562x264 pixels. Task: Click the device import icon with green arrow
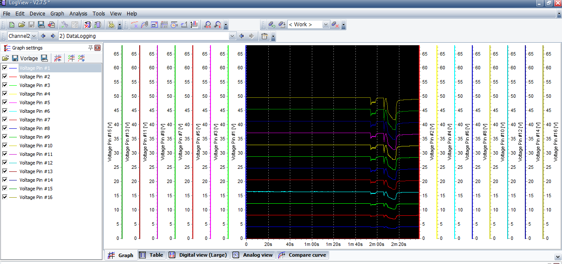point(97,25)
